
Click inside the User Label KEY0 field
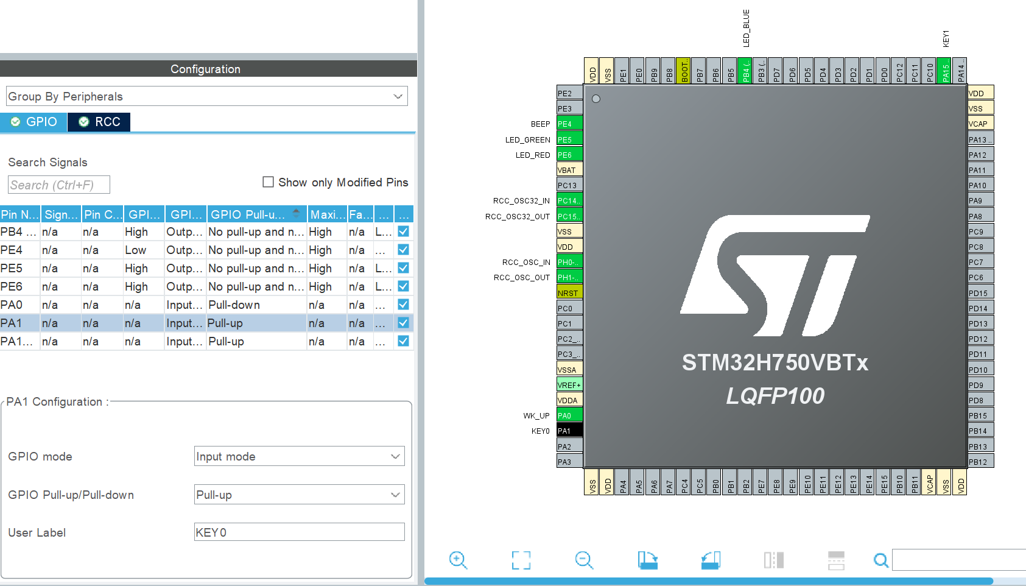pyautogui.click(x=299, y=531)
